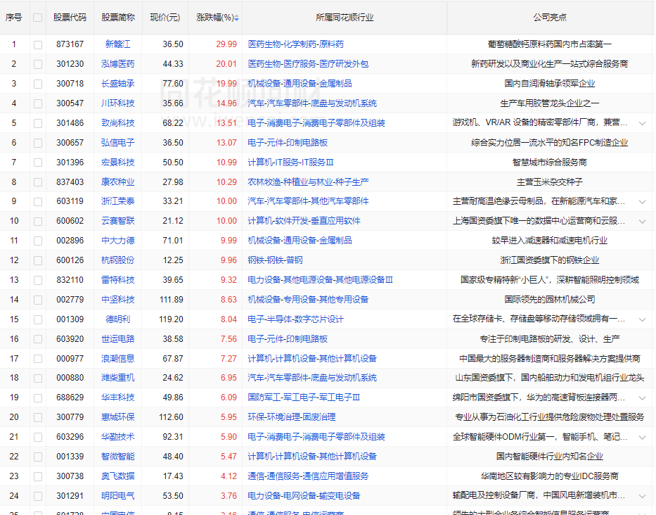The height and width of the screenshot is (515, 656).
Task: Sort by the 涨跌幅(%) sort arrows icon
Action: coord(237,18)
